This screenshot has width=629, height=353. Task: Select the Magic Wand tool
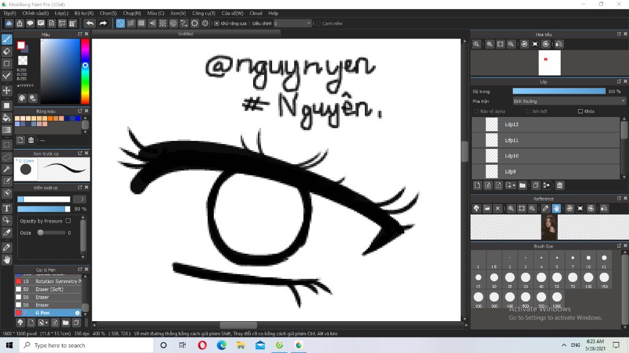click(x=7, y=169)
